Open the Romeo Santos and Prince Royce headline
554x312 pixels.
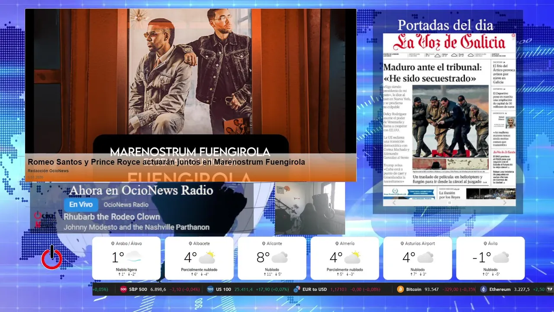(166, 162)
